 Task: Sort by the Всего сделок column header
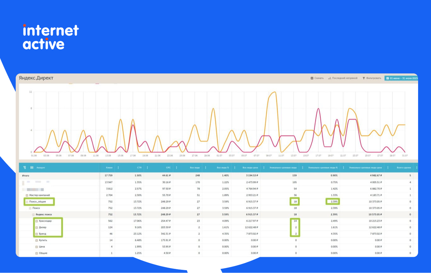(404, 168)
